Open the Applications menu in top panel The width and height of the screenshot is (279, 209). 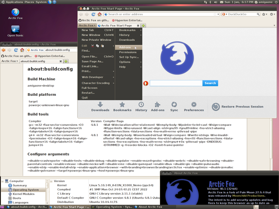click(14, 2)
